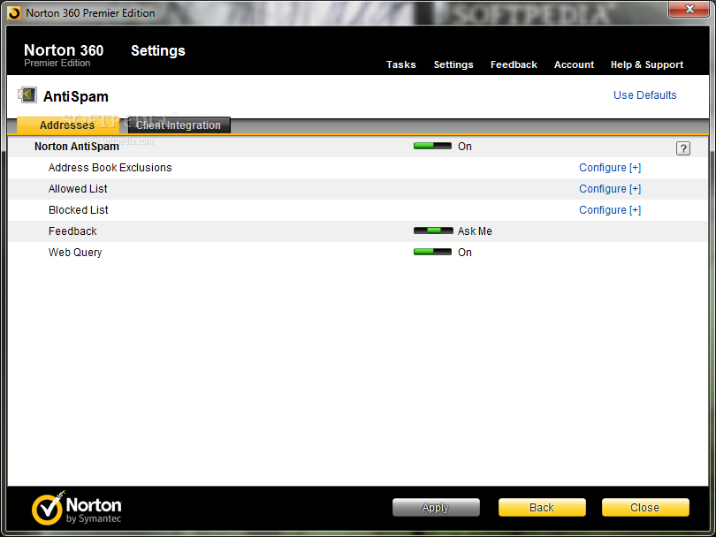Change the Feedback Ask Me switch

(433, 231)
